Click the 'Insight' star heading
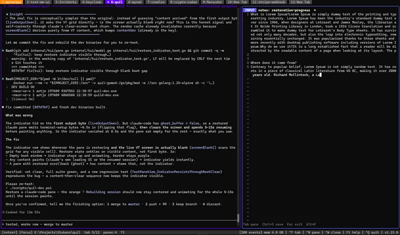The height and width of the screenshot is (235, 400). [x=14, y=14]
